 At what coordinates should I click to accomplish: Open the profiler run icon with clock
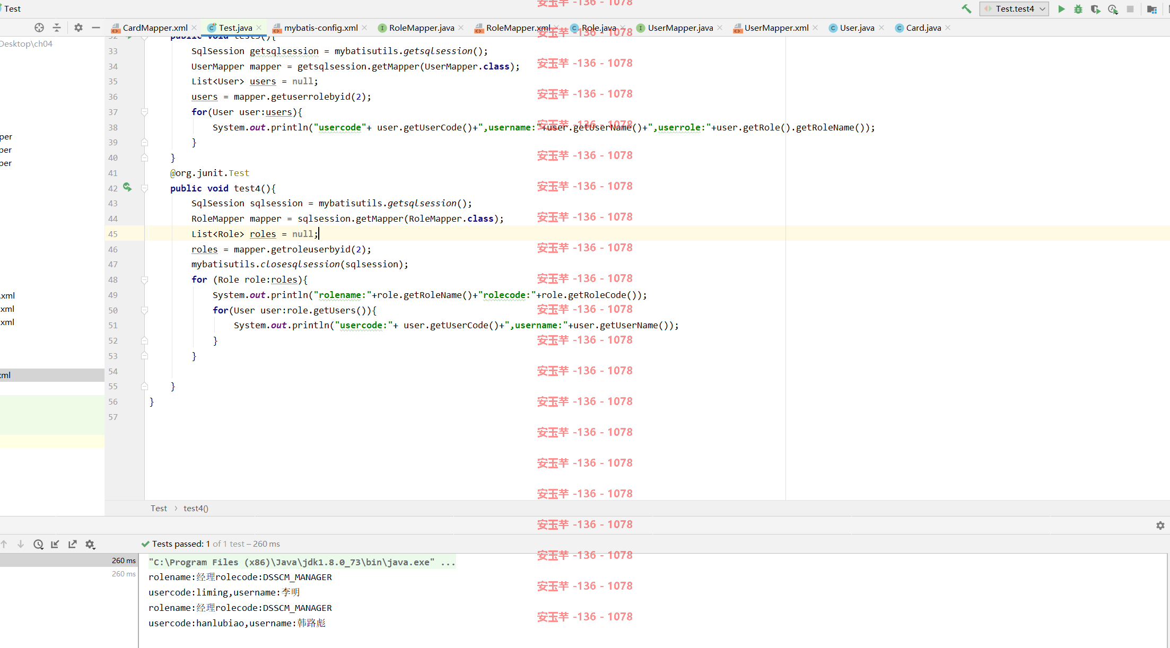coord(1113,9)
